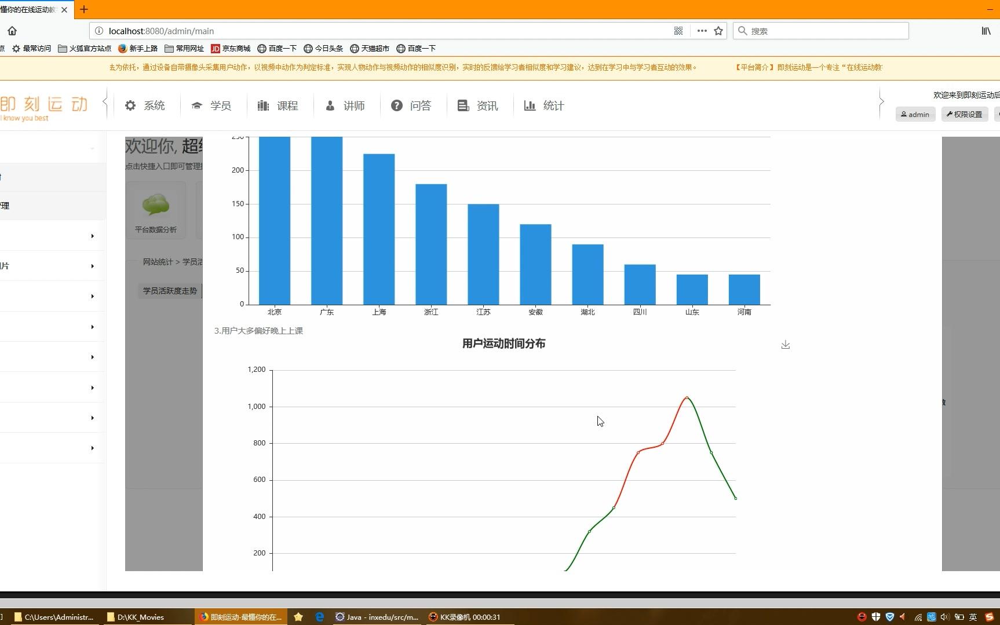Open the 资讯 navigation menu
The image size is (1000, 625).
coord(478,105)
